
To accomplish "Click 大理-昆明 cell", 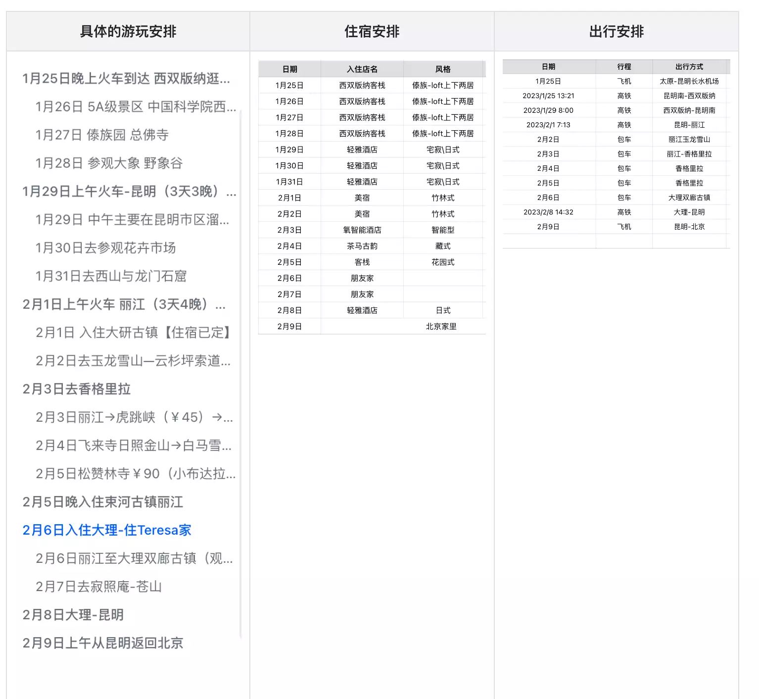I will 689,212.
